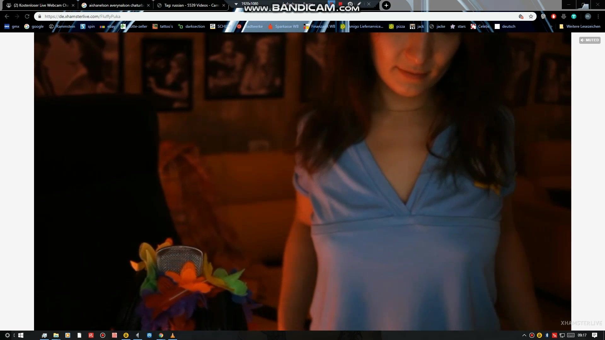
Task: Show hidden system tray icons
Action: pos(524,335)
